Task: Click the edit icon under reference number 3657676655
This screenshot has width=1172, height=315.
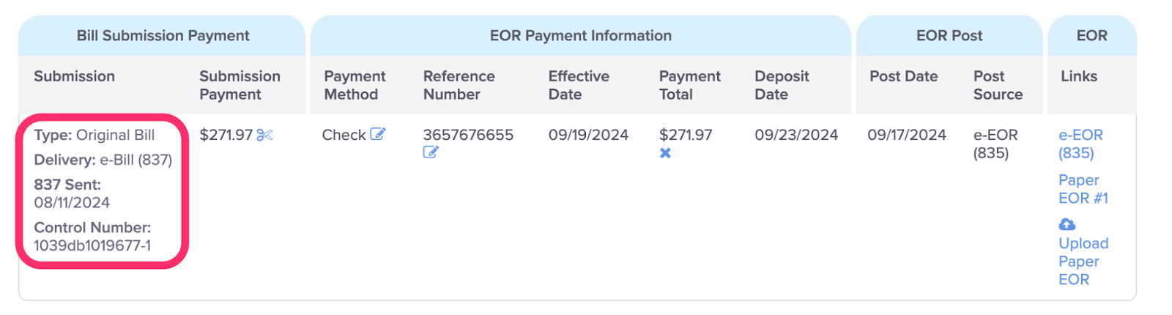Action: (431, 152)
